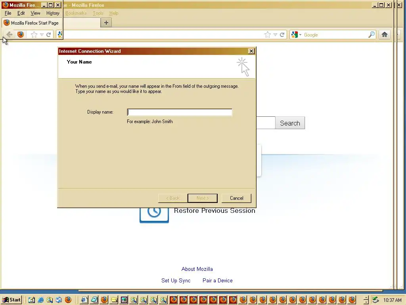Open history dropdown arrow in small Firefox window
This screenshot has width=406, height=305.
[42, 35]
